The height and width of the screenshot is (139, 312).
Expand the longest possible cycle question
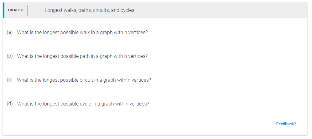coord(83,104)
